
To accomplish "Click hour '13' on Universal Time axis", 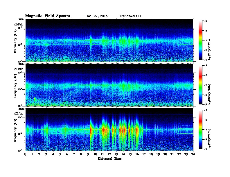I will click(x=116, y=154).
